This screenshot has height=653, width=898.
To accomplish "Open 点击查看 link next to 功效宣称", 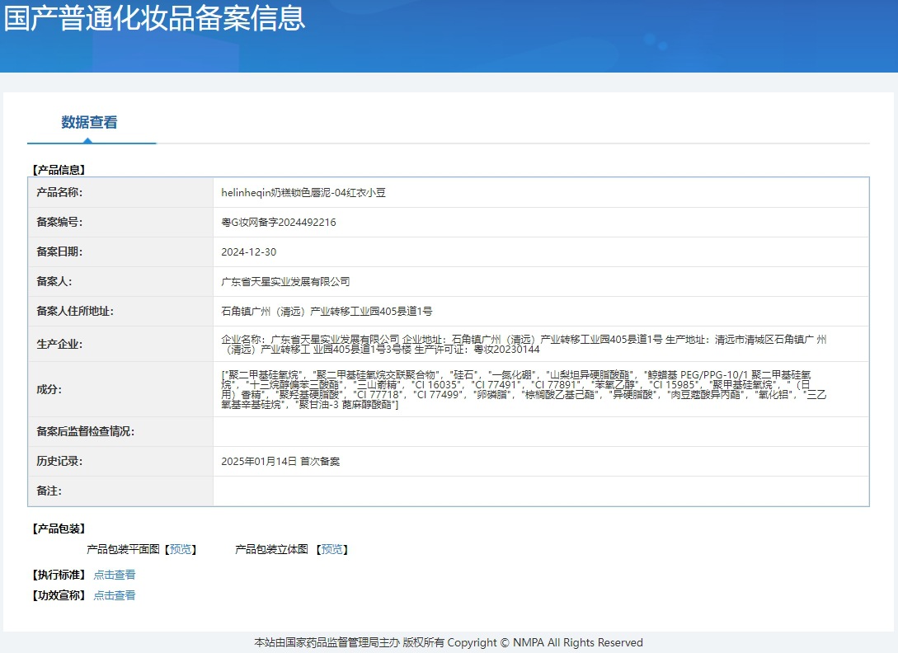I will (115, 595).
